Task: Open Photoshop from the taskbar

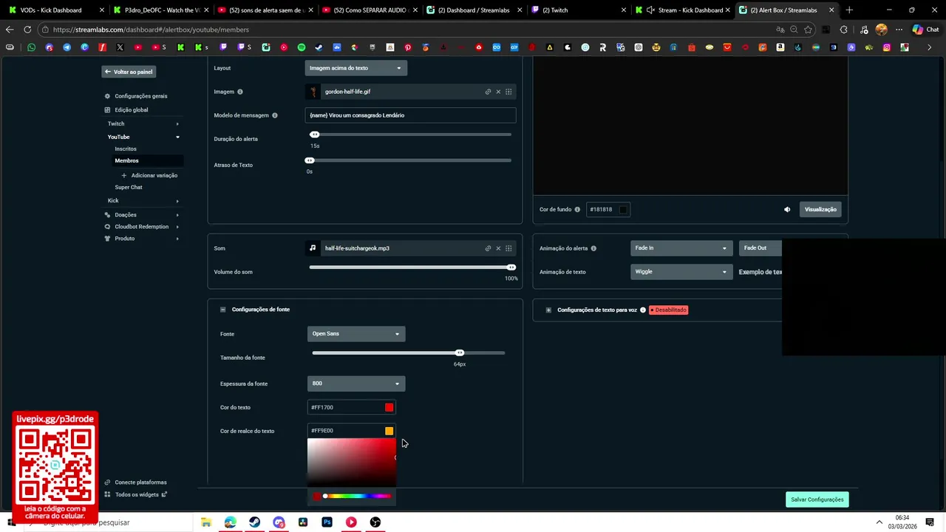Action: [327, 522]
